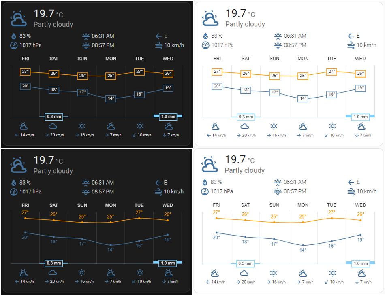This screenshot has width=385, height=295.
Task: Select the partly cloudy weather icon
Action: click(x=18, y=18)
